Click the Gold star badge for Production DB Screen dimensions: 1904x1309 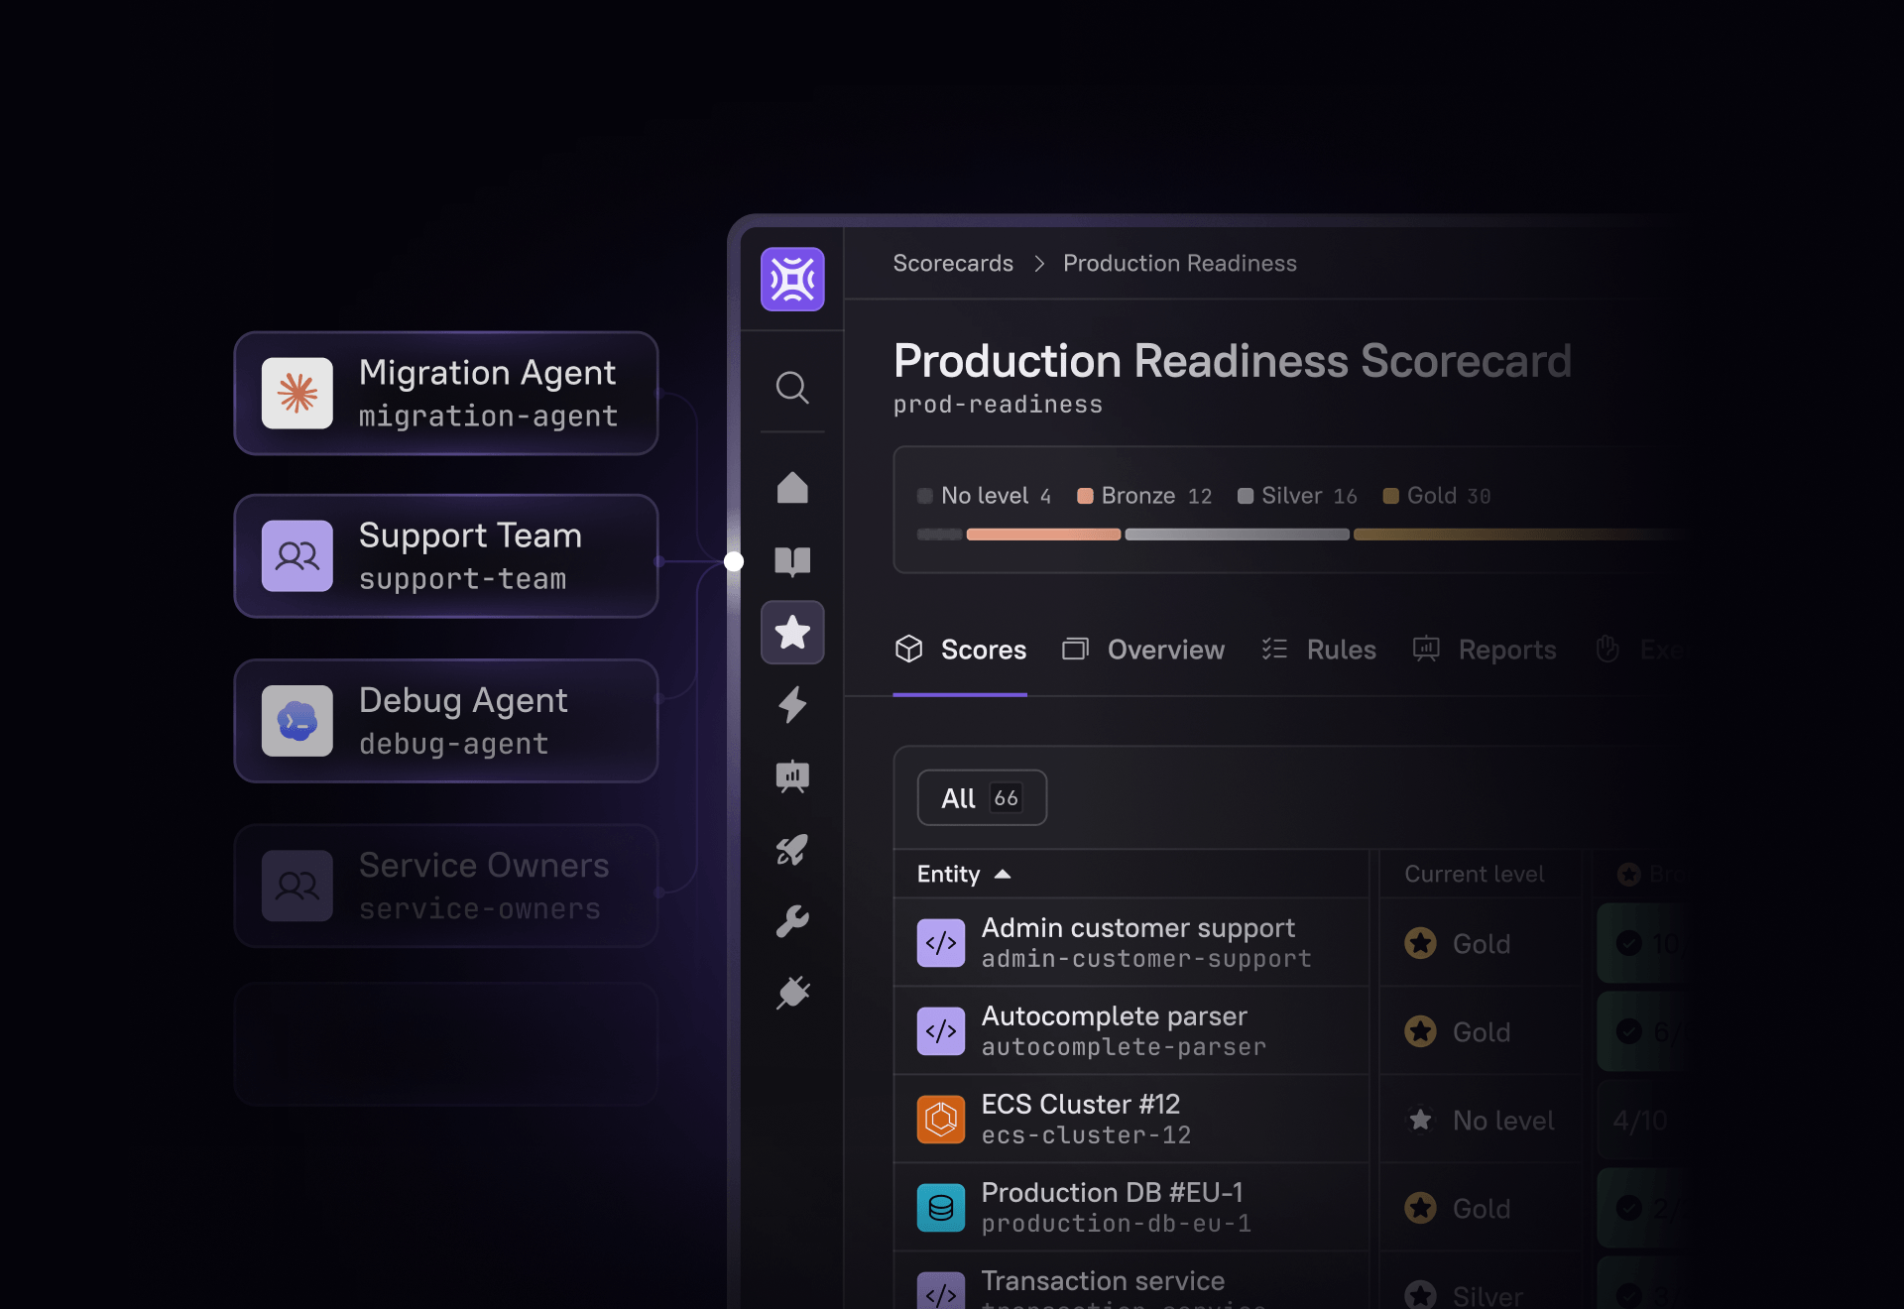1420,1208
